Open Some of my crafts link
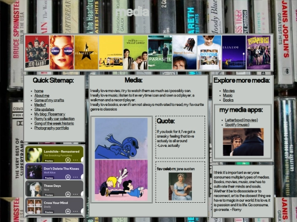Image resolution: width=297 pixels, height=222 pixels. point(49,100)
